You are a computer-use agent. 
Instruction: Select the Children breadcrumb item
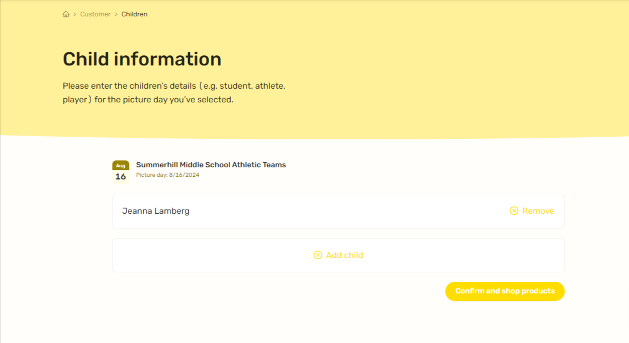pos(134,14)
